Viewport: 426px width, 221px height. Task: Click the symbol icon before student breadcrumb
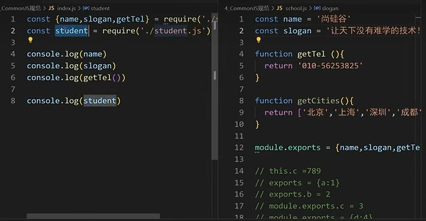[x=86, y=8]
